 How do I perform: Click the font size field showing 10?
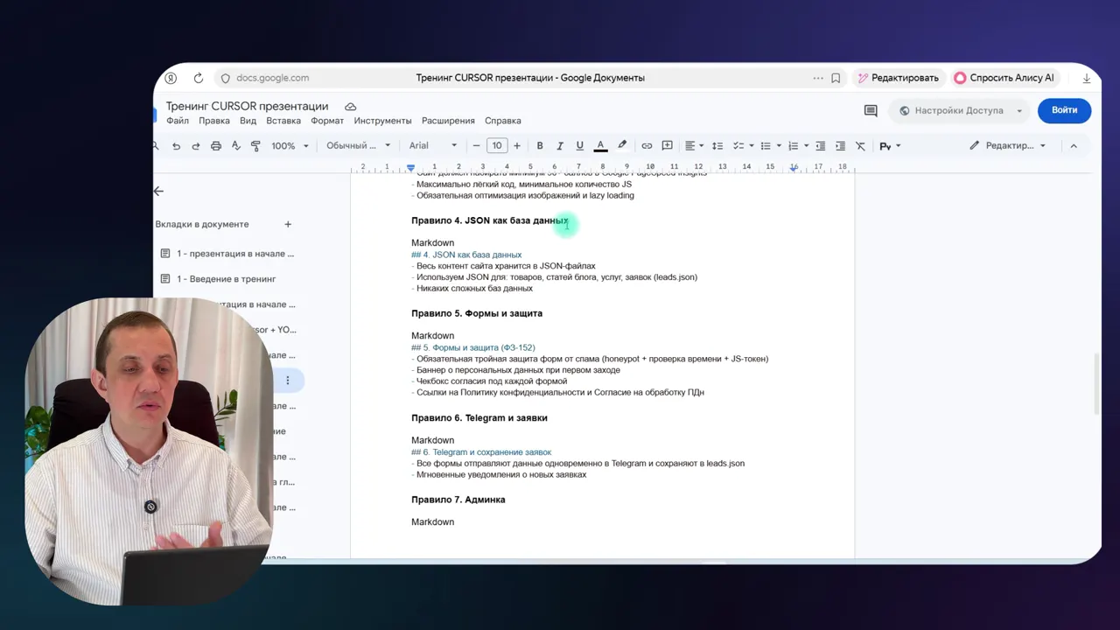(x=497, y=146)
